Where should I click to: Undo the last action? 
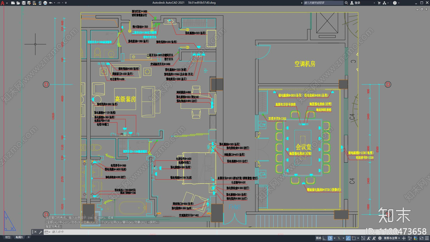point(51,3)
